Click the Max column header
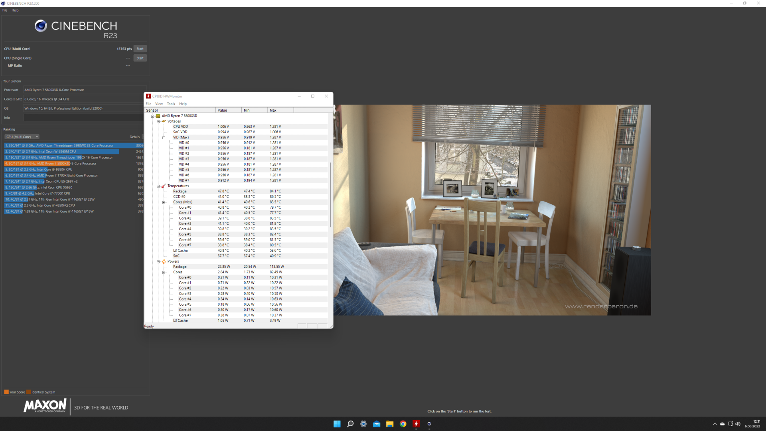The height and width of the screenshot is (431, 766). (x=280, y=110)
